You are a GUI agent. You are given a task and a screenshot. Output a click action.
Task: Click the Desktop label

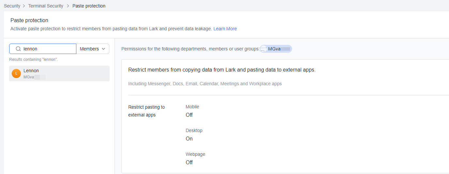(x=194, y=130)
